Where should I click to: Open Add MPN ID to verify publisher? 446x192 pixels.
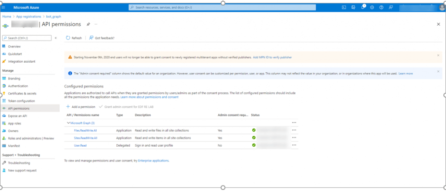pos(272,57)
